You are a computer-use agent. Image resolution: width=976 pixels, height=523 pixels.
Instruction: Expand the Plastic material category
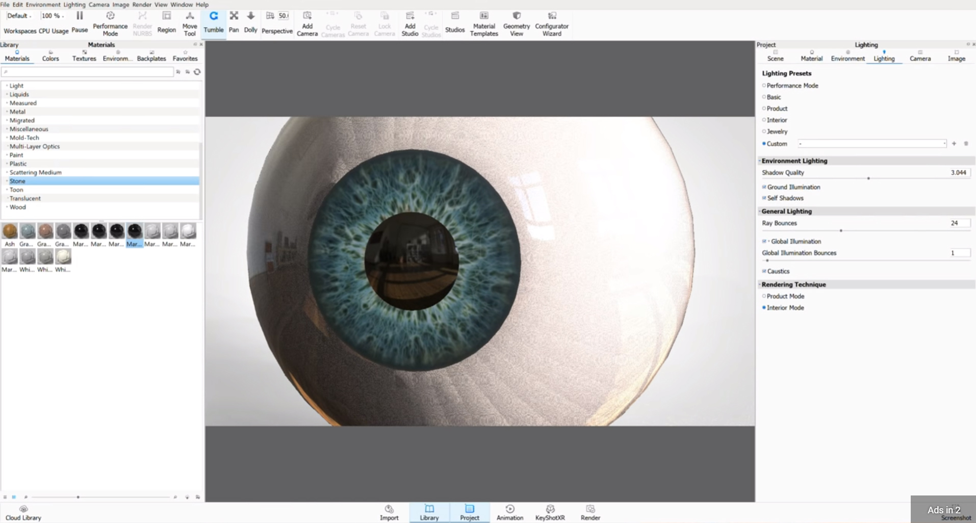coord(7,164)
